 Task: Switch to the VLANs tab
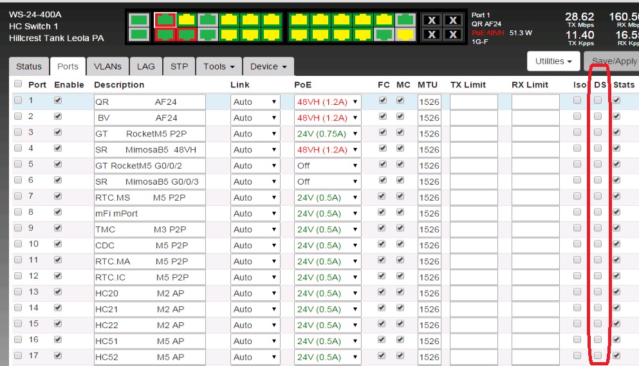coord(107,66)
